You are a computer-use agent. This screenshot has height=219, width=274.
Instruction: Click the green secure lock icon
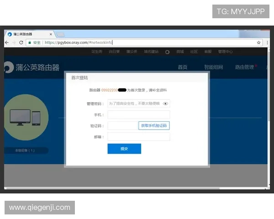pos(30,42)
